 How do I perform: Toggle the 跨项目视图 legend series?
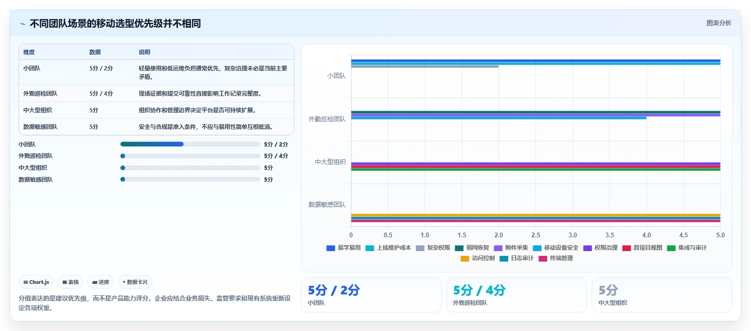[642, 248]
